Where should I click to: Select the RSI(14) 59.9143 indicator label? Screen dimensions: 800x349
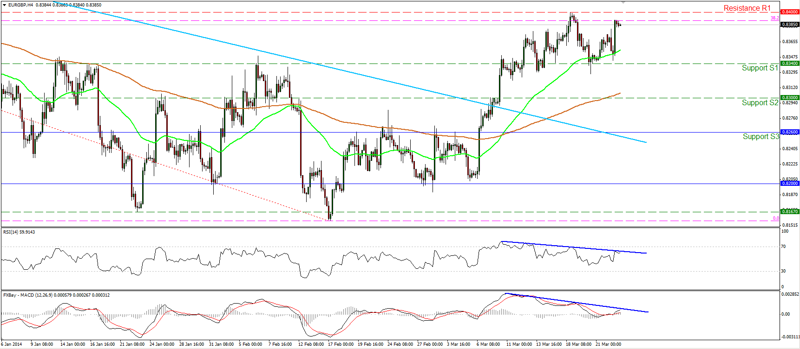[19, 232]
